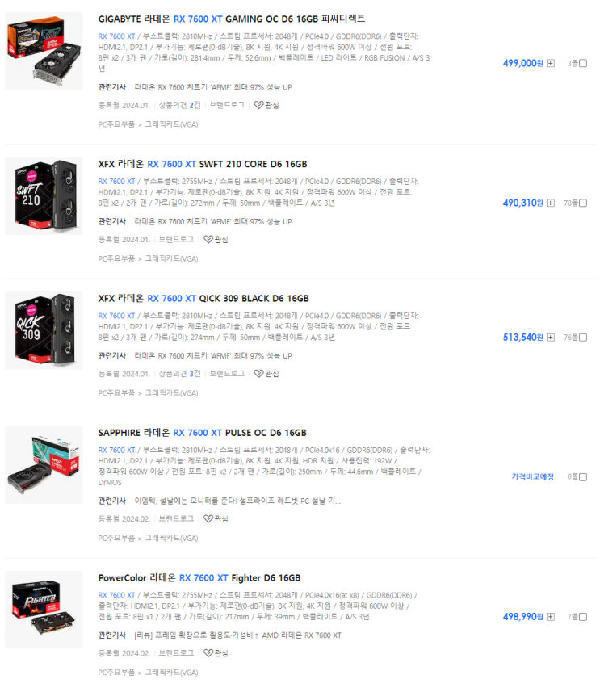Expand plus icon next to 499,000원 price
Screen dimensions: 600x692
pos(551,63)
